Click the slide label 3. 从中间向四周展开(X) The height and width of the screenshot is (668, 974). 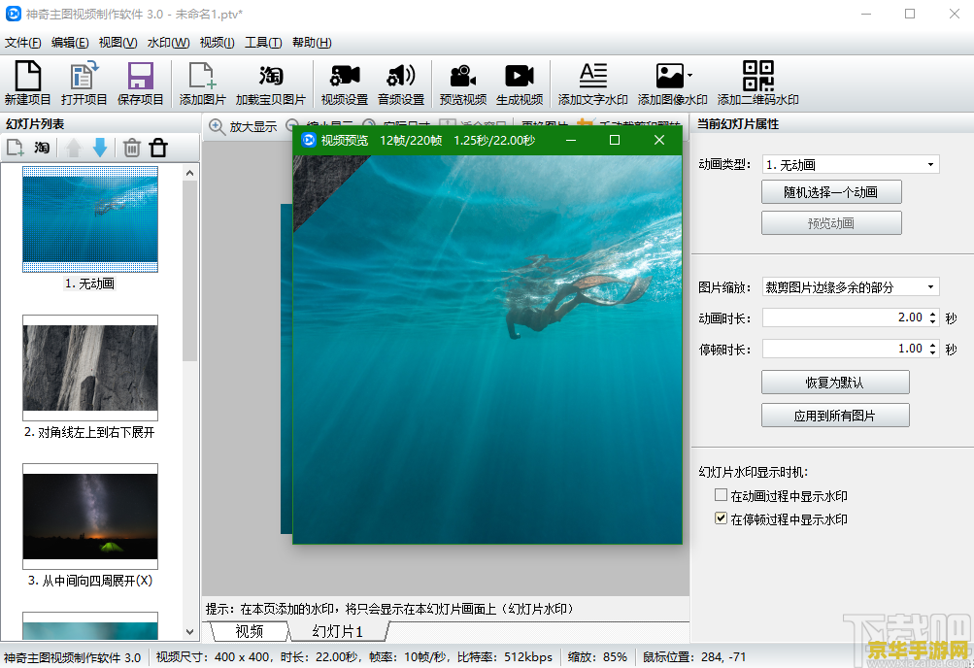[90, 581]
